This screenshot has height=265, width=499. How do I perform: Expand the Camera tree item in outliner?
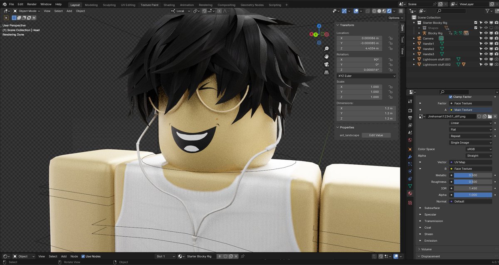414,38
